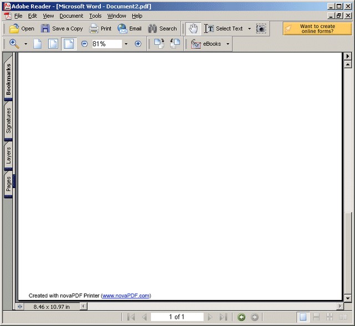Open the View menu
The height and width of the screenshot is (326, 355).
[x=48, y=16]
